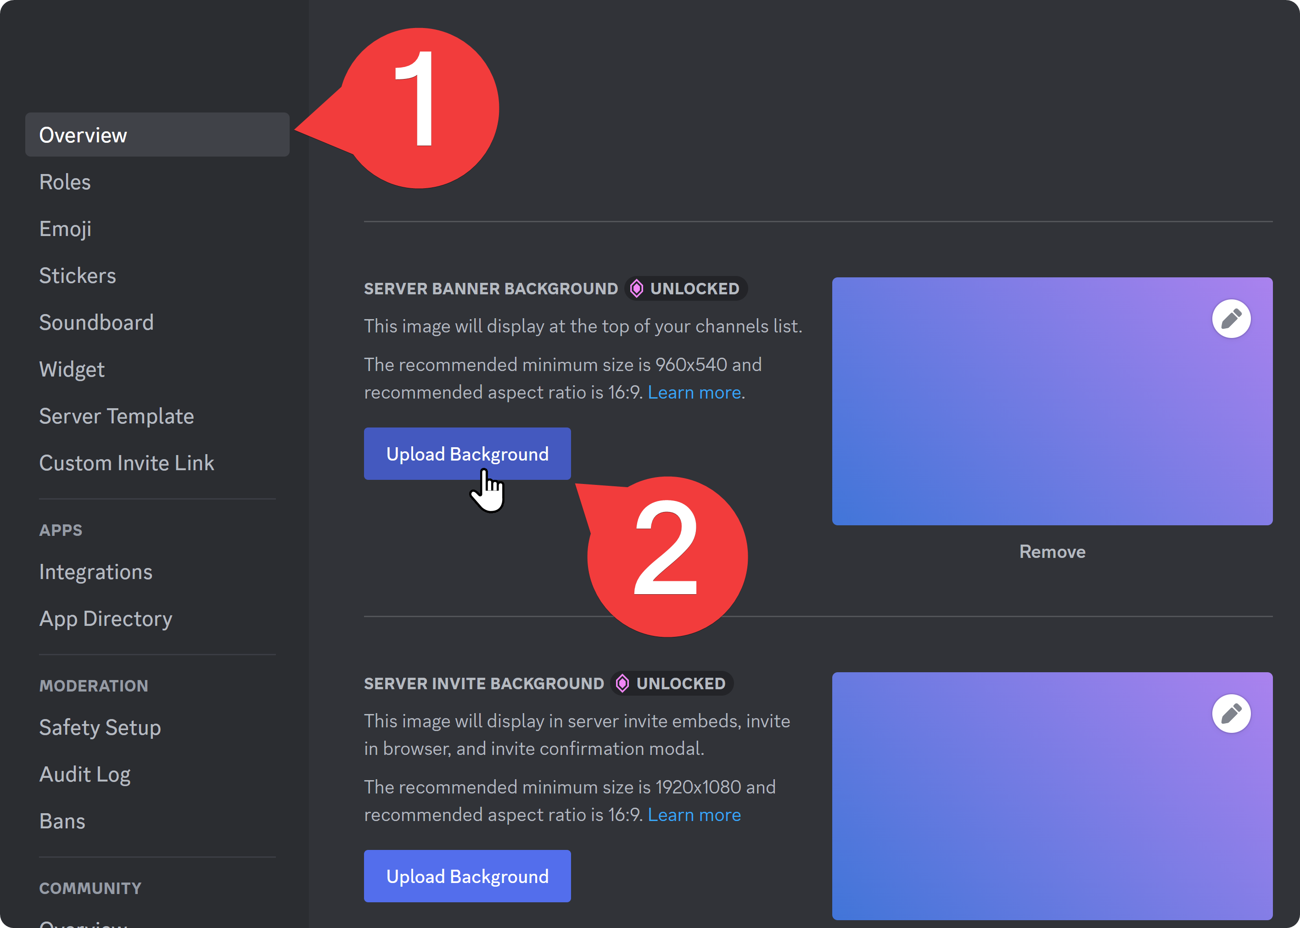Viewport: 1300px width, 928px height.
Task: Open the Emoji settings section
Action: pos(65,229)
